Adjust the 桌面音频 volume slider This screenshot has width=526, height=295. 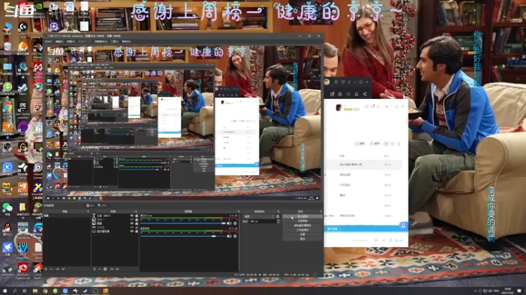[x=183, y=236]
